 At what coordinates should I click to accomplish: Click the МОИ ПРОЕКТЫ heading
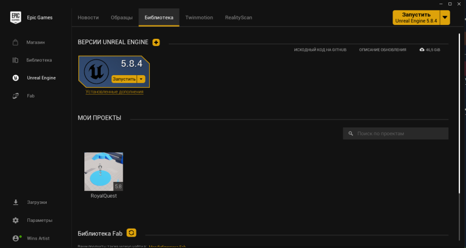100,118
